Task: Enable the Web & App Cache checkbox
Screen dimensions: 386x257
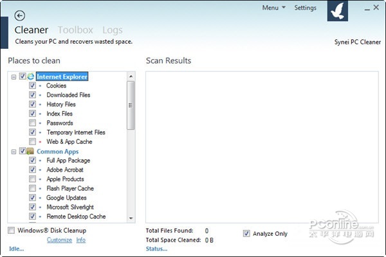Action: (32, 141)
